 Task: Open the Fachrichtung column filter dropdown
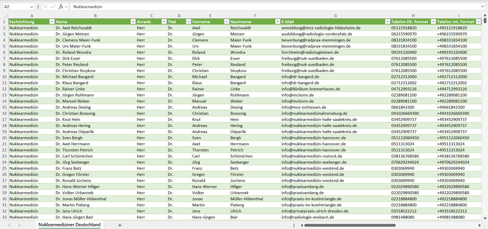(52, 22)
